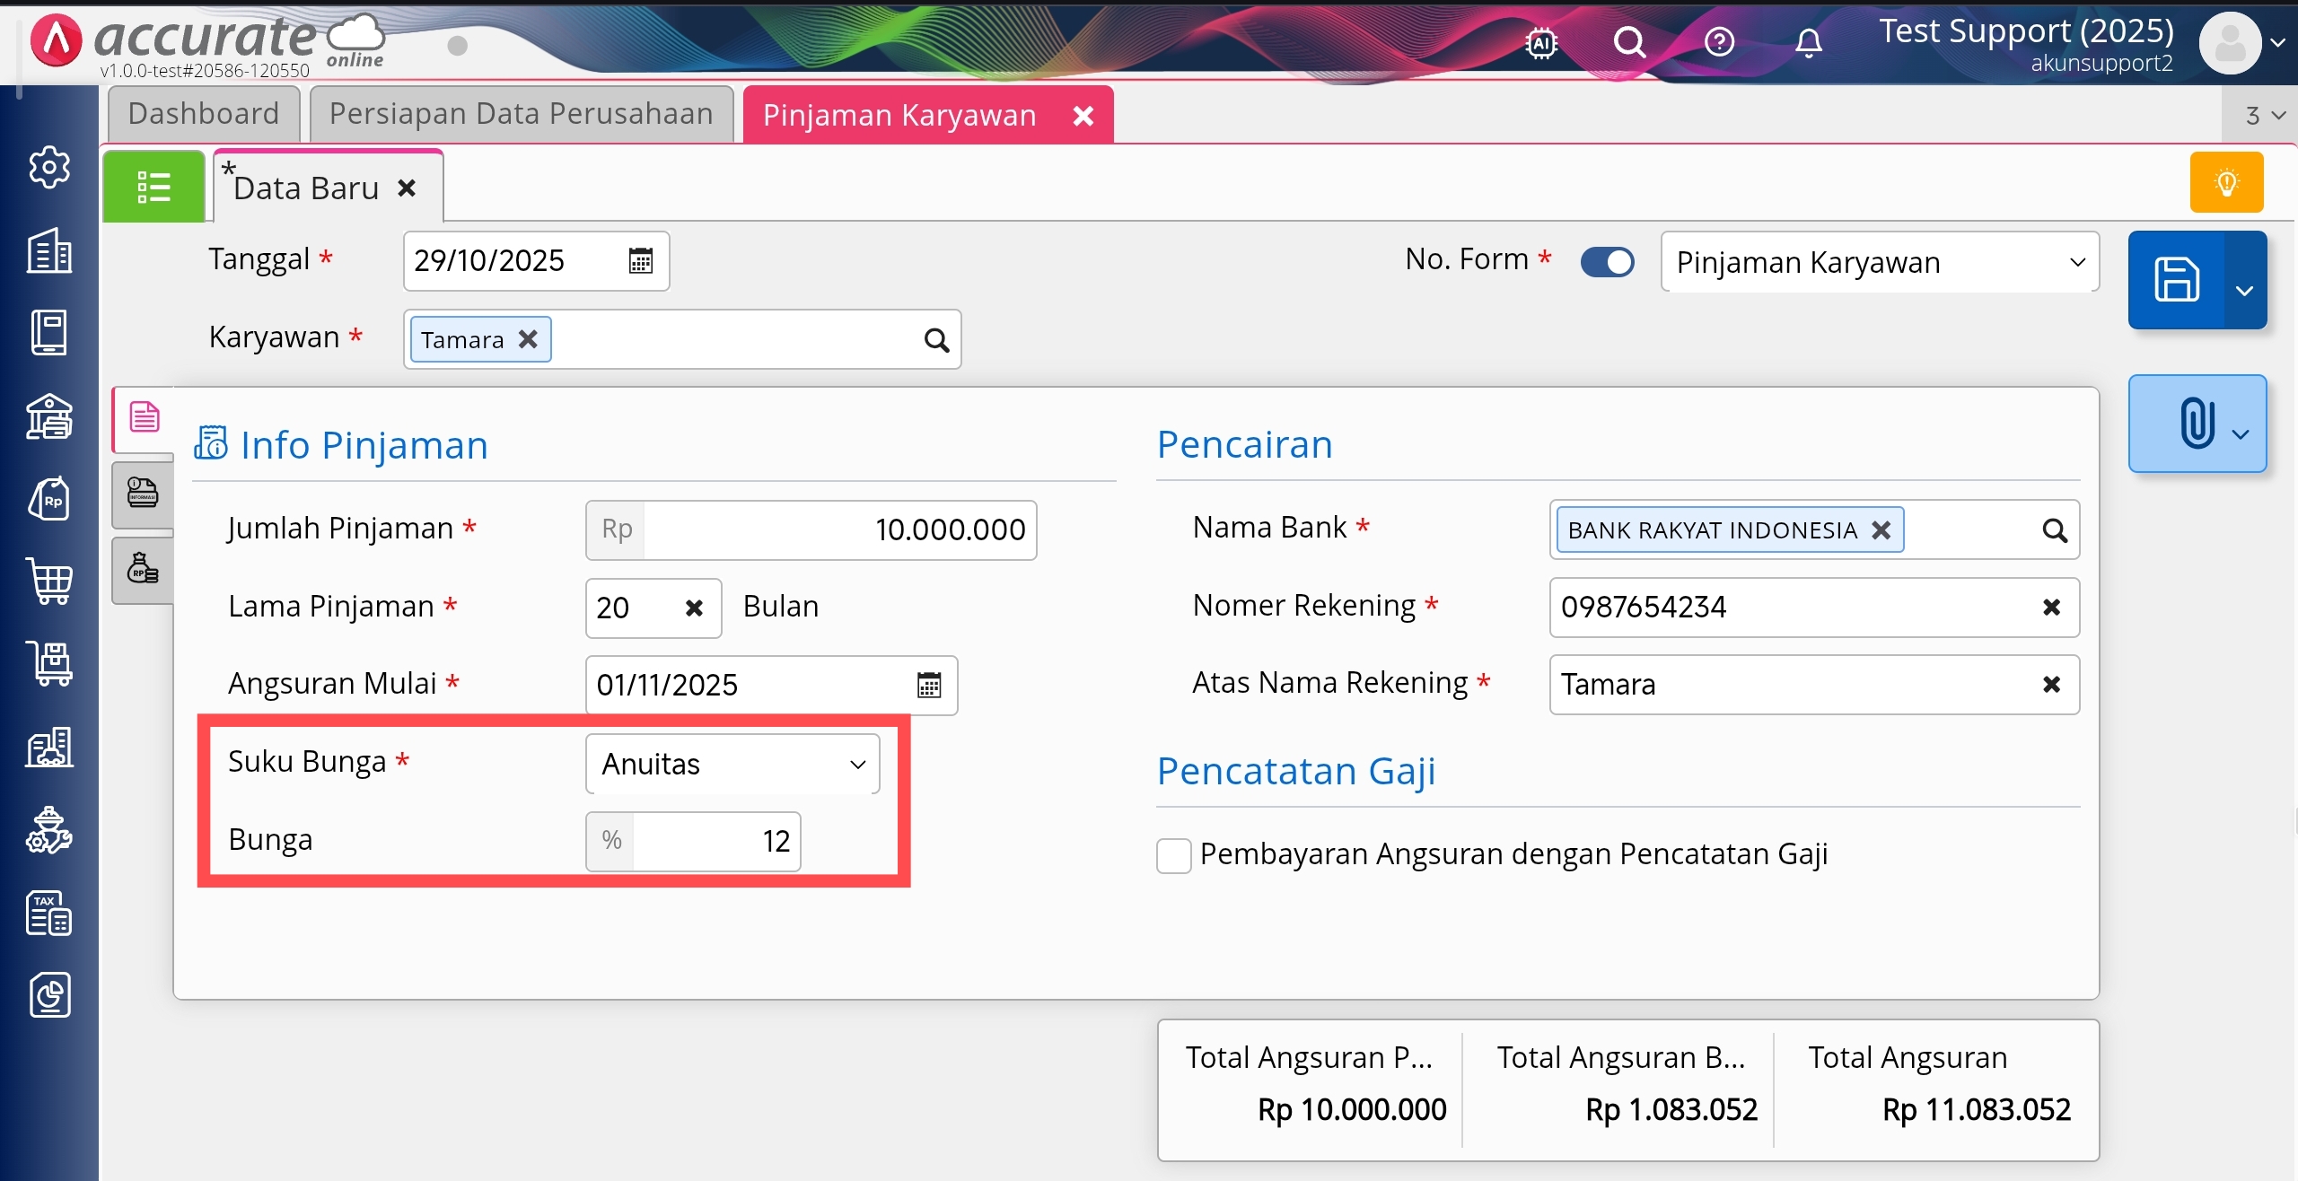Open the AI assistant chip icon
Image resolution: width=2298 pixels, height=1181 pixels.
[1541, 42]
